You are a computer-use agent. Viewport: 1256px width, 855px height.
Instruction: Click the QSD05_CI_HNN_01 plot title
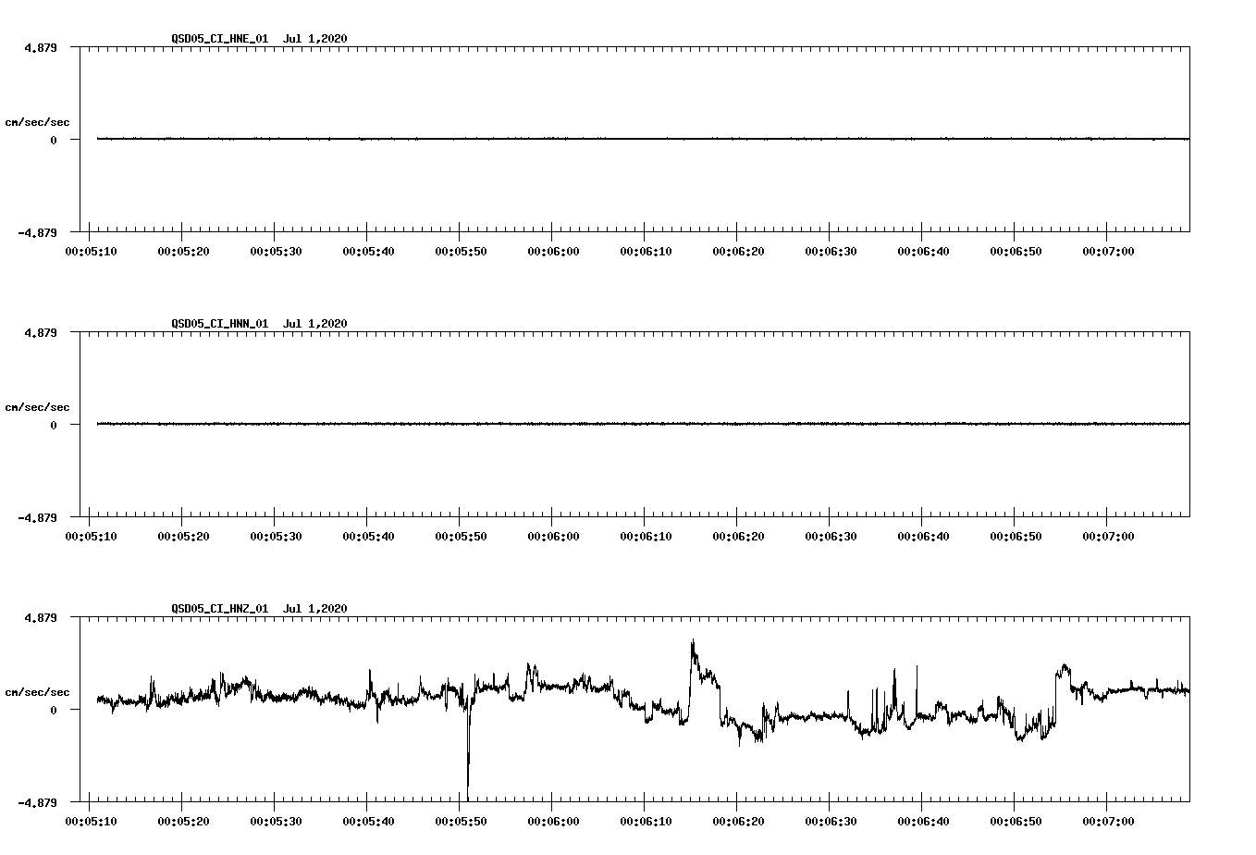click(220, 323)
